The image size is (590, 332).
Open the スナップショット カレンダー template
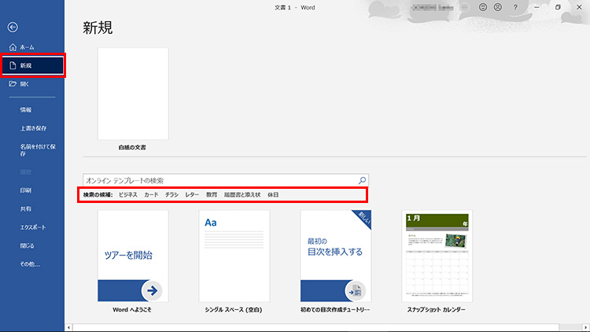pos(437,256)
